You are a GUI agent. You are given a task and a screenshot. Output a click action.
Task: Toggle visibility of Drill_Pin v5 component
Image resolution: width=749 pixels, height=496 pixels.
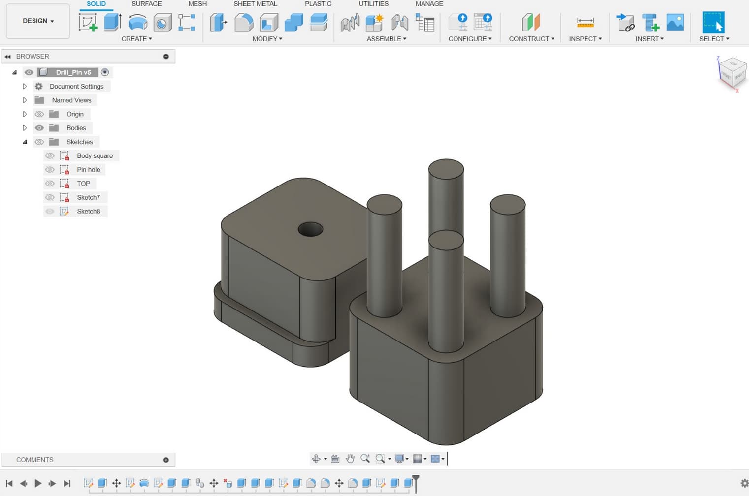(29, 72)
